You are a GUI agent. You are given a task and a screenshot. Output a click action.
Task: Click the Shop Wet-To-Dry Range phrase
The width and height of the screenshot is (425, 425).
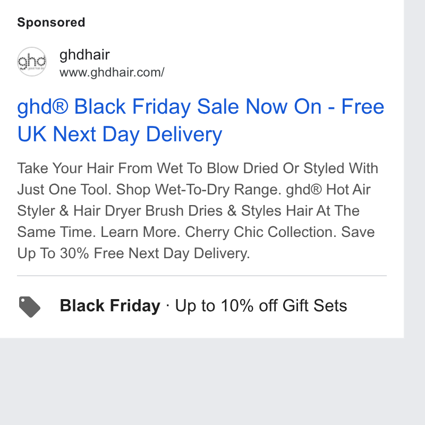coord(199,190)
